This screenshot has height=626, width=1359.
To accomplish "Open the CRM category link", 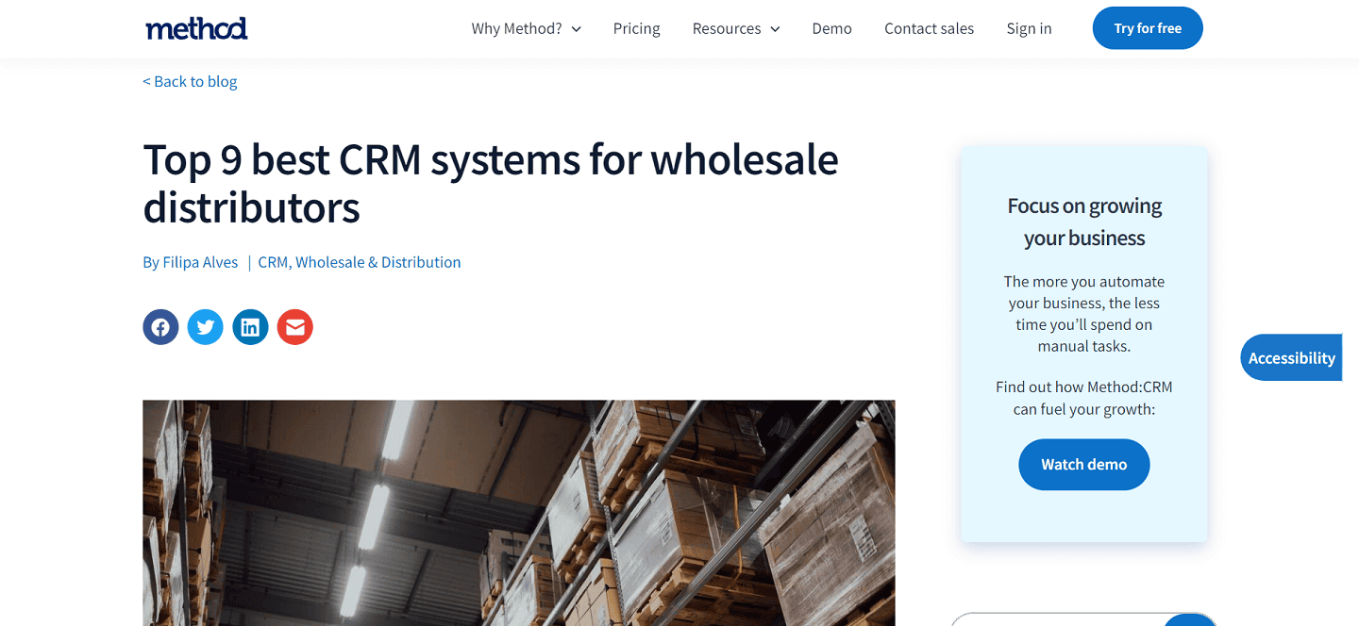I will 273,261.
